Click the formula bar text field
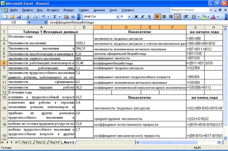Screen dimensions: 228x151 137,22
